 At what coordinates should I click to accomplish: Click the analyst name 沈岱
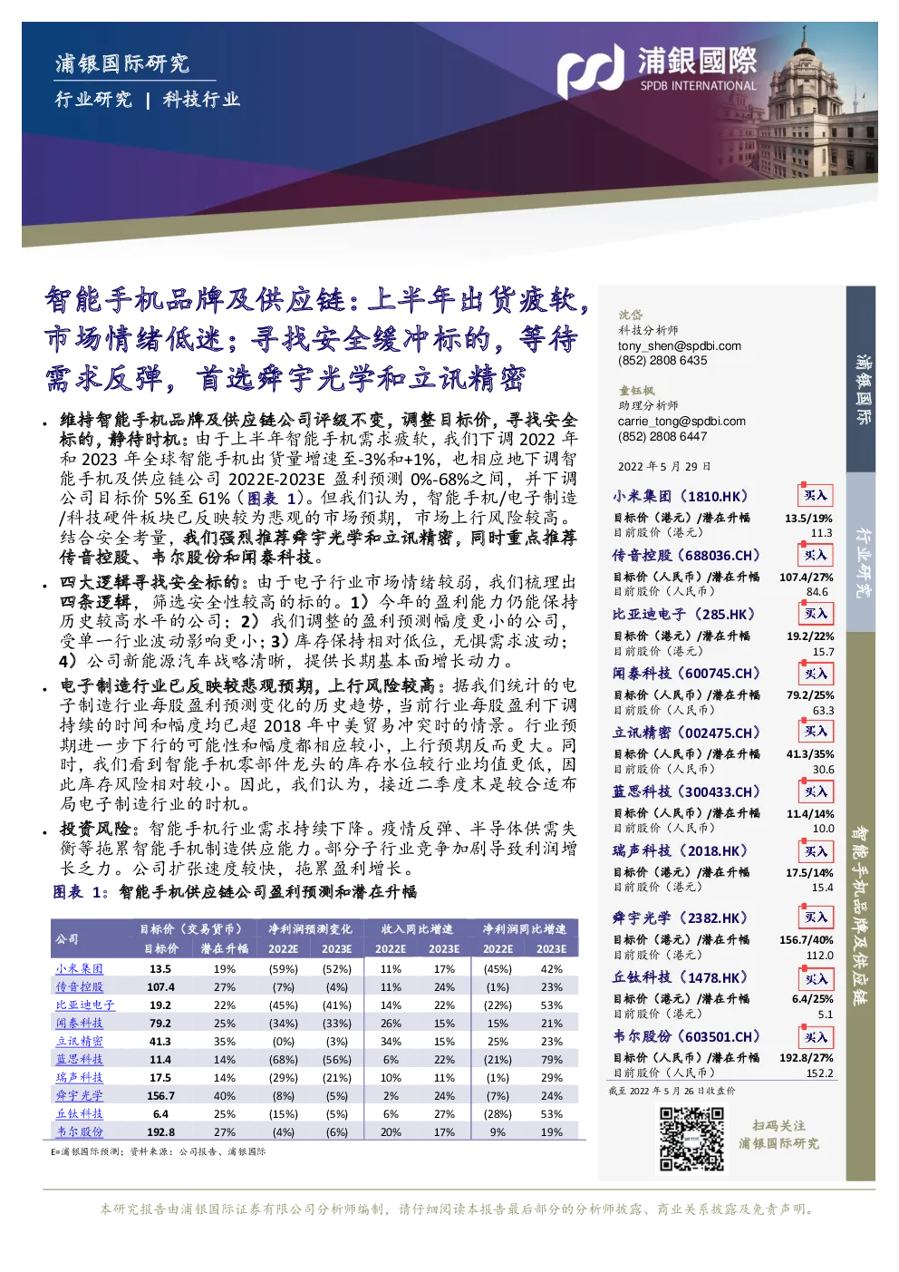tap(631, 315)
